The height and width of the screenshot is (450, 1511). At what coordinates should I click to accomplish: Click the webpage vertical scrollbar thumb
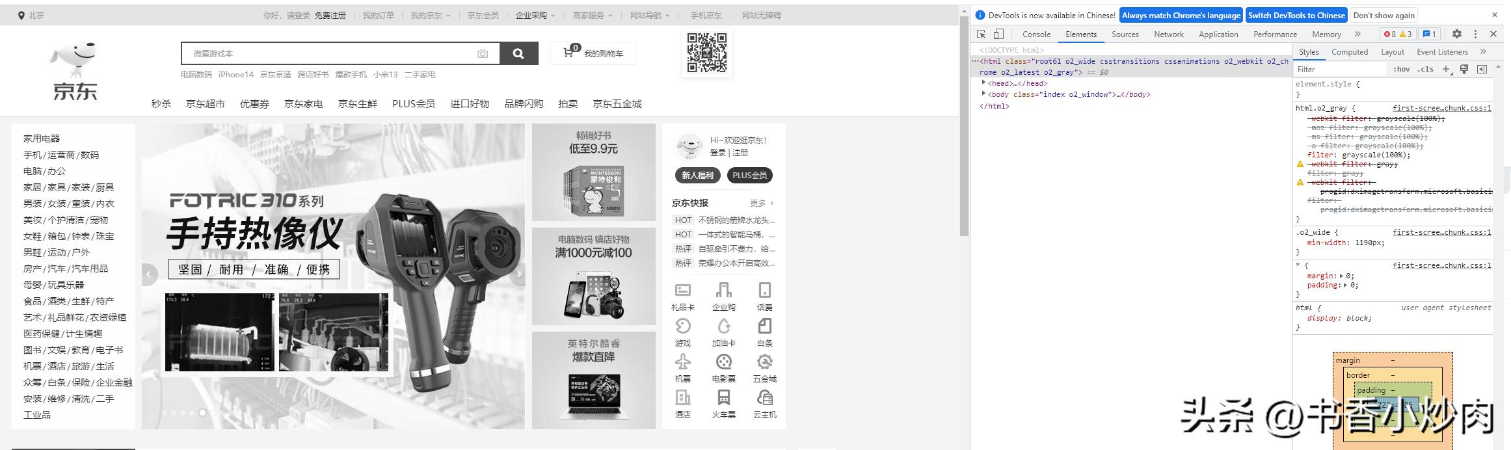(x=965, y=127)
